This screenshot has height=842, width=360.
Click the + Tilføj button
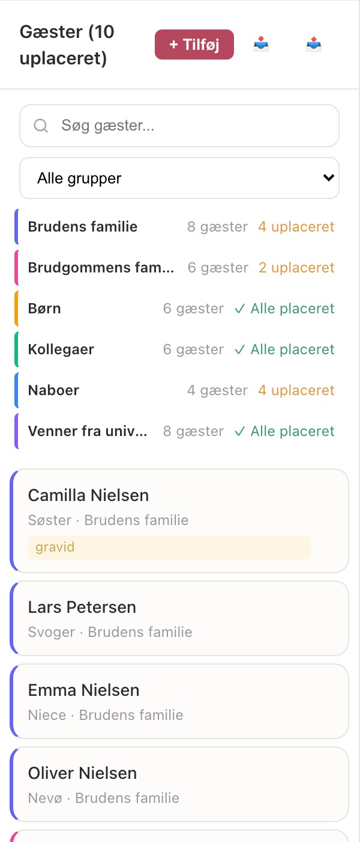[x=194, y=45]
